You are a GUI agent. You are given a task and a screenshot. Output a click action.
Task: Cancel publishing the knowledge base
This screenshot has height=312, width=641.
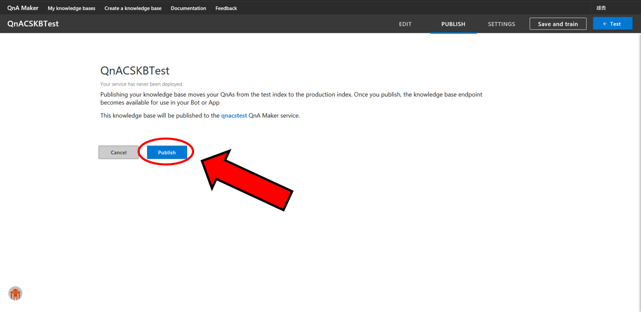click(x=118, y=152)
